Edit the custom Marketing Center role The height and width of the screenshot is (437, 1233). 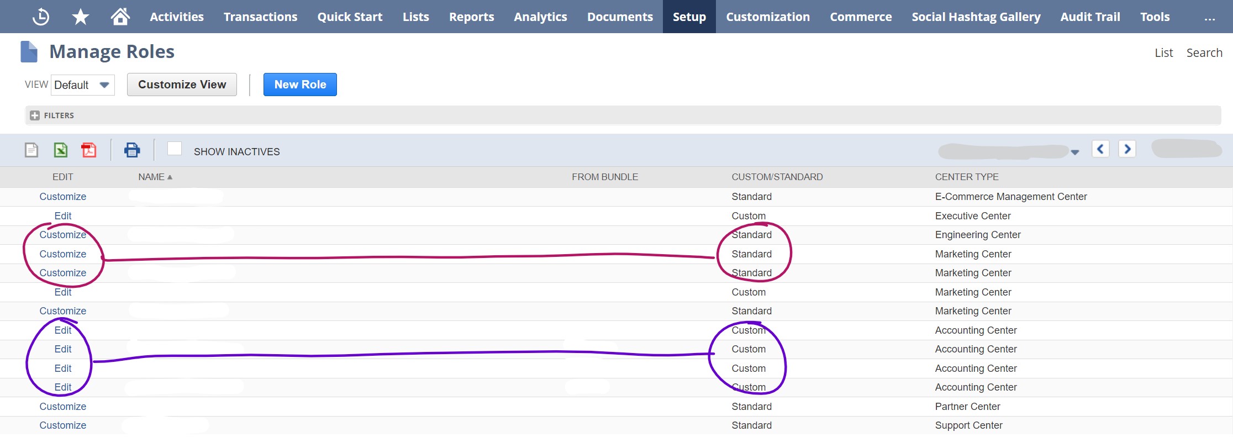tap(63, 292)
